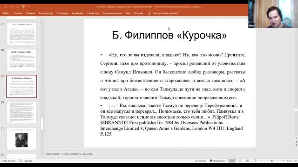Start slideshow from beginning via quick access icon
The height and width of the screenshot is (167, 298).
[23, 7]
